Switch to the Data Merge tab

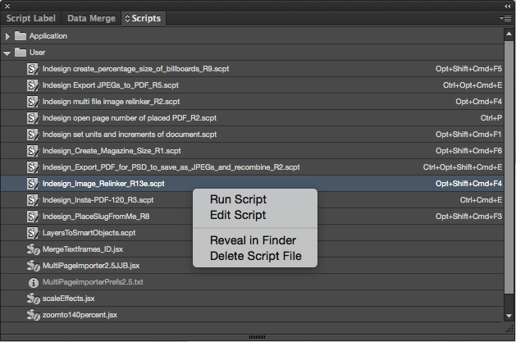point(92,18)
